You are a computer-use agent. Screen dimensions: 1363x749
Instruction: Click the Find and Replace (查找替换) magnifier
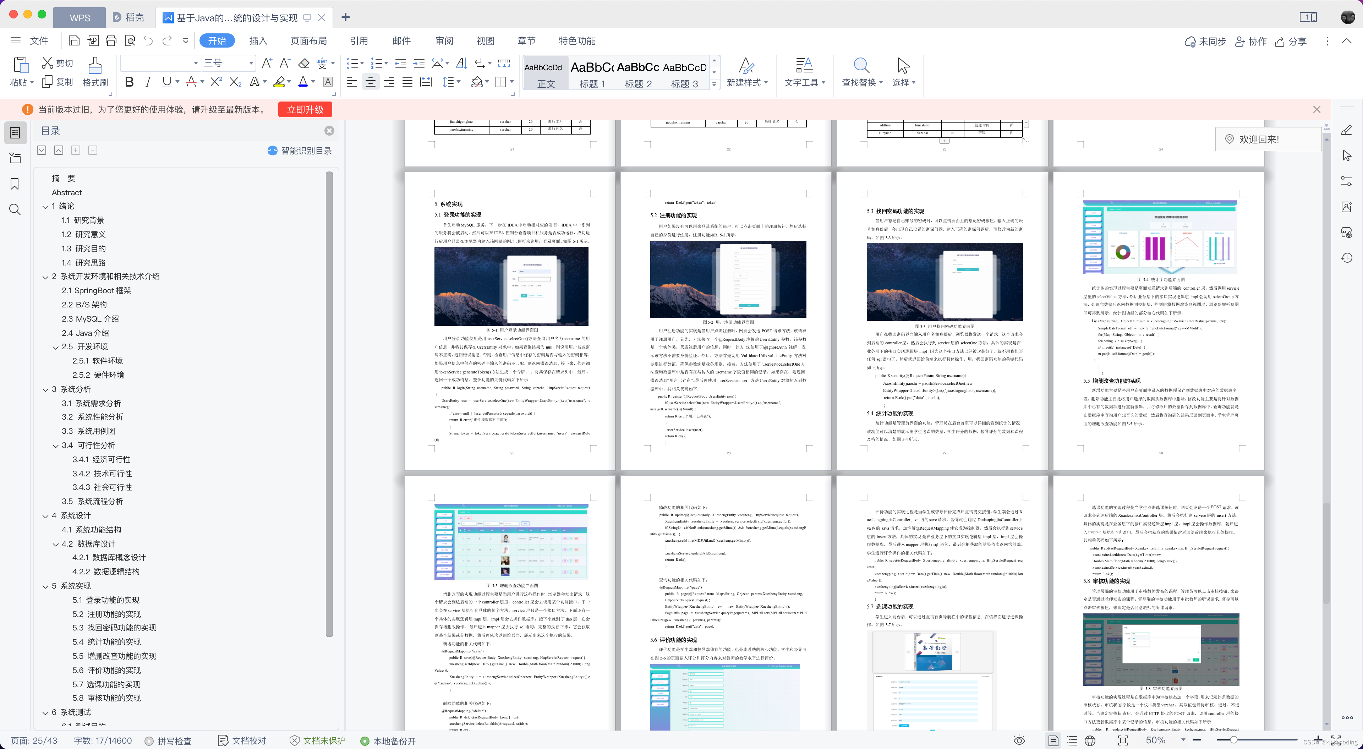(x=861, y=65)
